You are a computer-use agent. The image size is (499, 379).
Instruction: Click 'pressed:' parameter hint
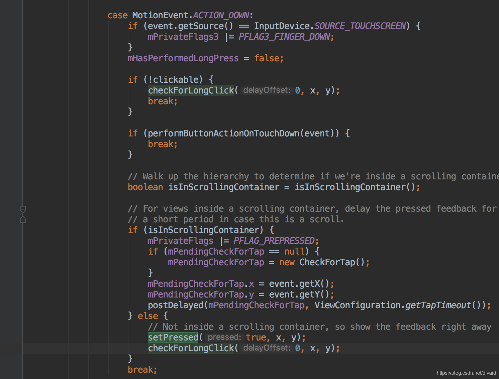pyautogui.click(x=224, y=337)
